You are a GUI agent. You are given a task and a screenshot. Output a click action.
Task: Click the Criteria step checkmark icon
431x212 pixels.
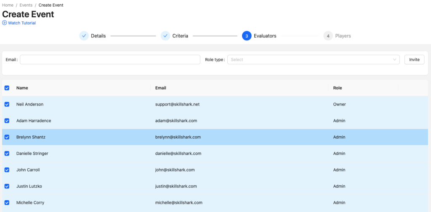tap(165, 36)
